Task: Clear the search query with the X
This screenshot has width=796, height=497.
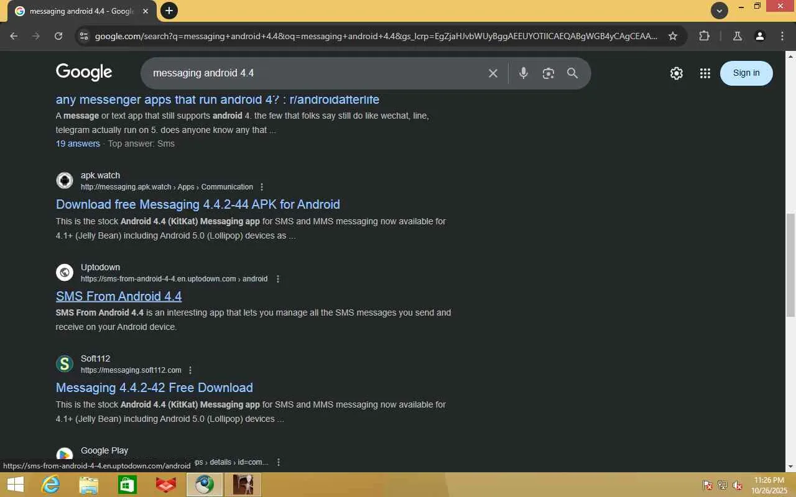Action: 493,73
